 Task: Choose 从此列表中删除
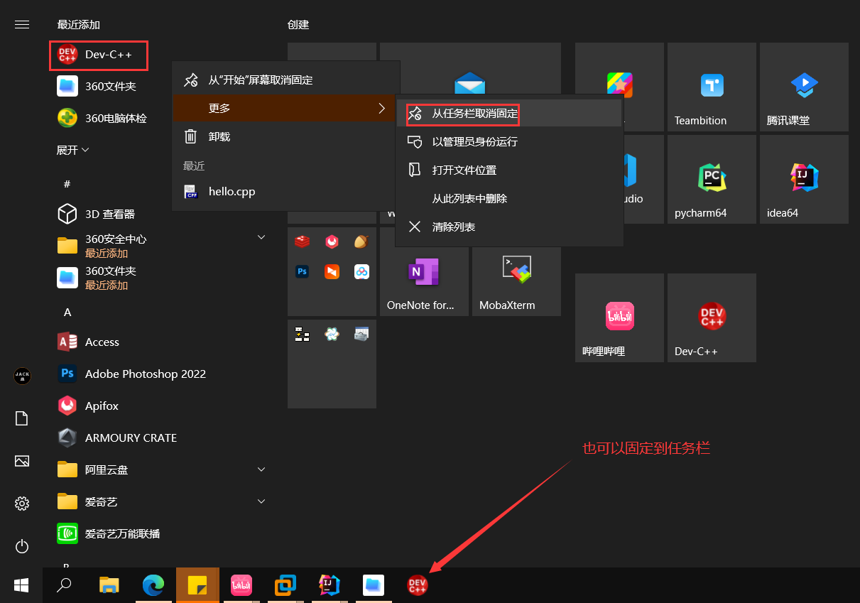[509, 198]
